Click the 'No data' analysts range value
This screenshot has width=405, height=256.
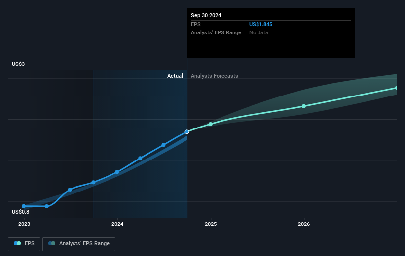[x=258, y=33]
